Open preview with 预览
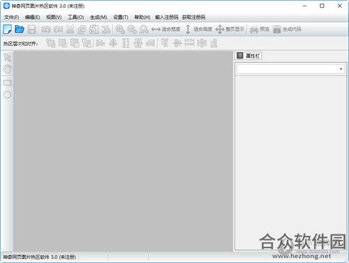The width and height of the screenshot is (349, 263). tap(260, 29)
